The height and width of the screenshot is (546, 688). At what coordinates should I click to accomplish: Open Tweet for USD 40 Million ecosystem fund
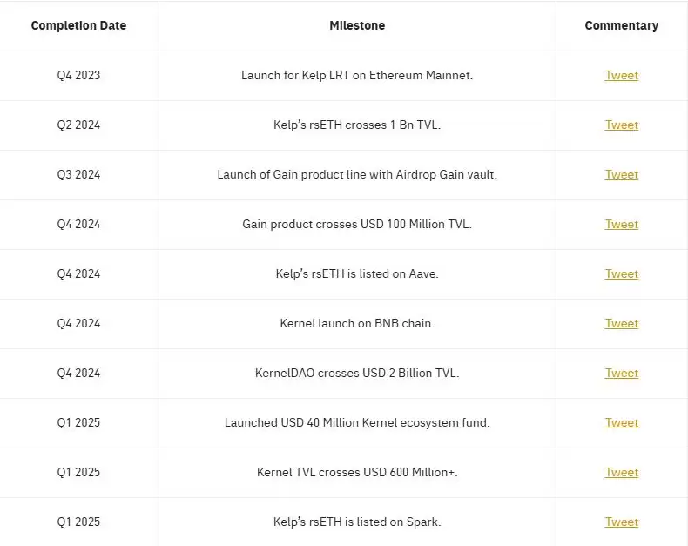pyautogui.click(x=621, y=422)
